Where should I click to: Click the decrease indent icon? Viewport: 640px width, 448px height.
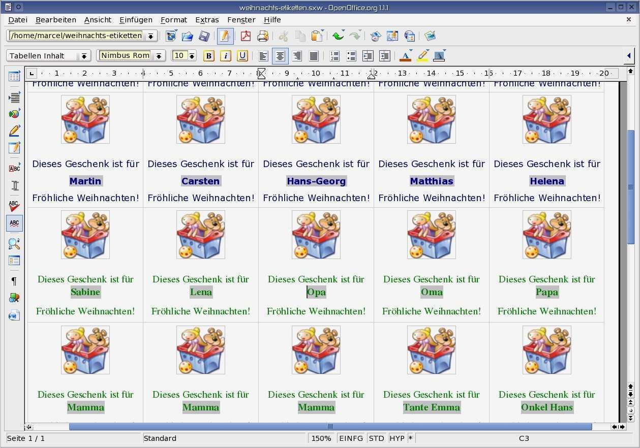[x=368, y=56]
